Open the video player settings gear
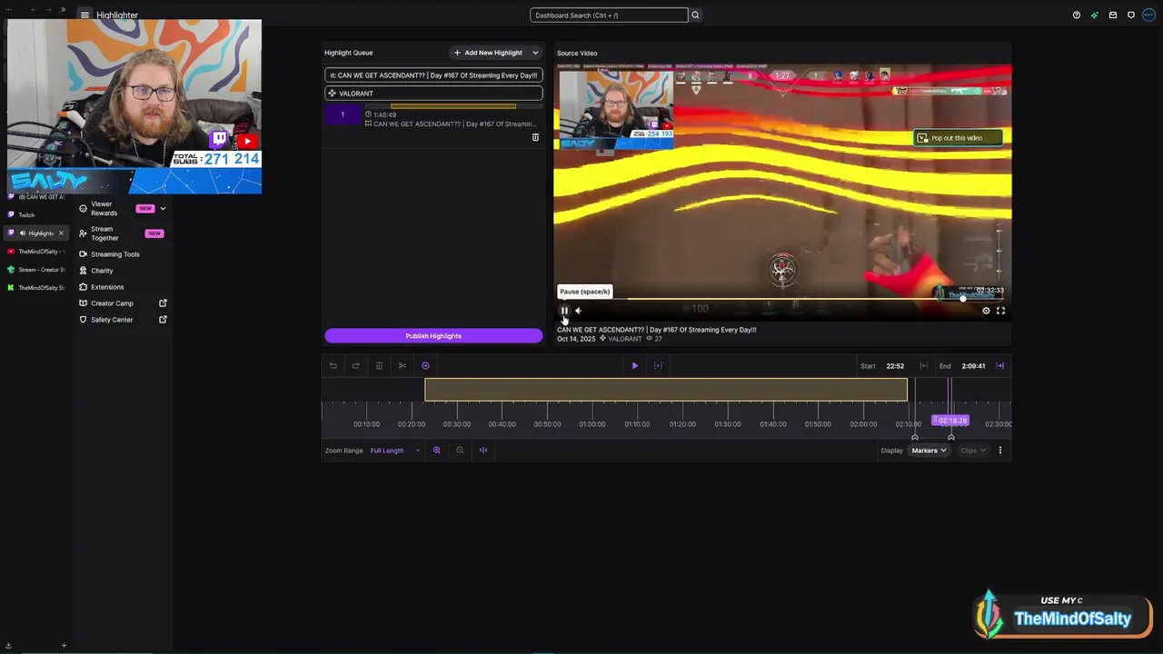 point(986,311)
